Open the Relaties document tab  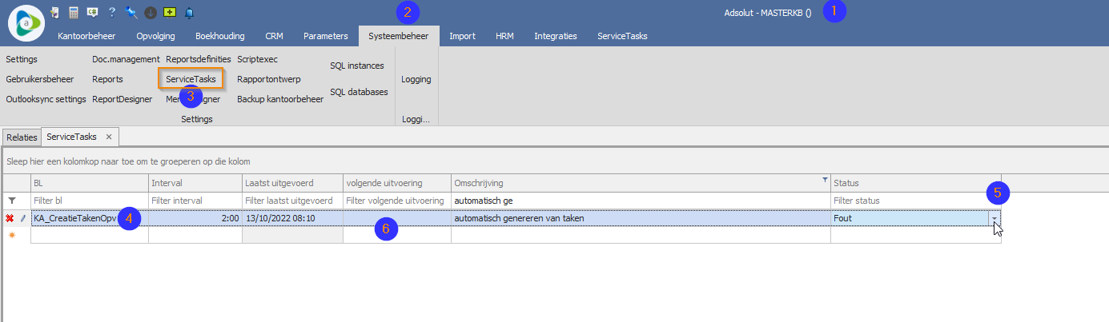pos(22,137)
